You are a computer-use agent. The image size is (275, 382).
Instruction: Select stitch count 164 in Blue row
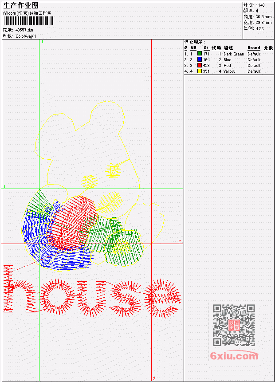click(x=206, y=60)
